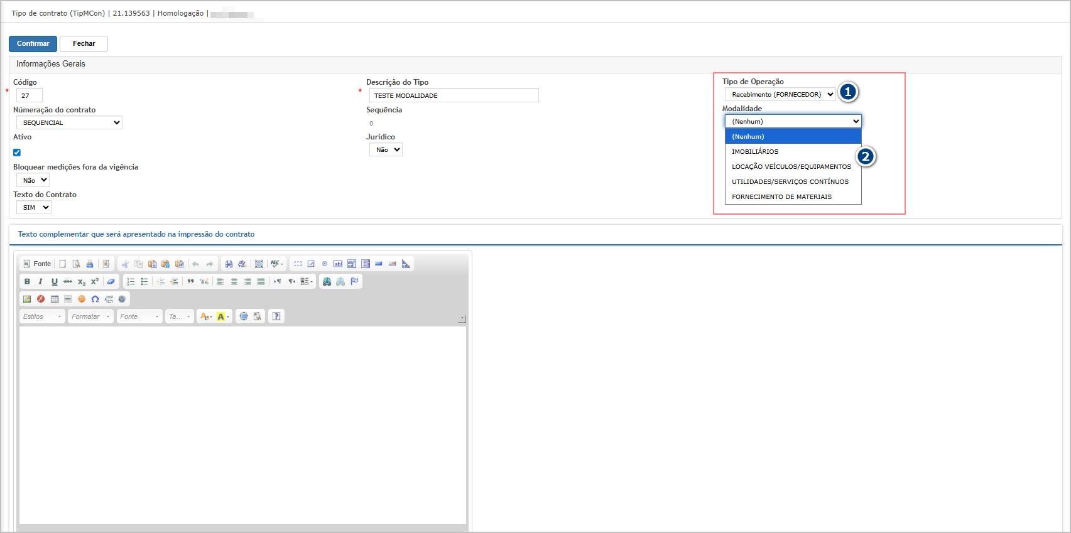
Task: Open the Jurídico Não dropdown
Action: pyautogui.click(x=386, y=149)
